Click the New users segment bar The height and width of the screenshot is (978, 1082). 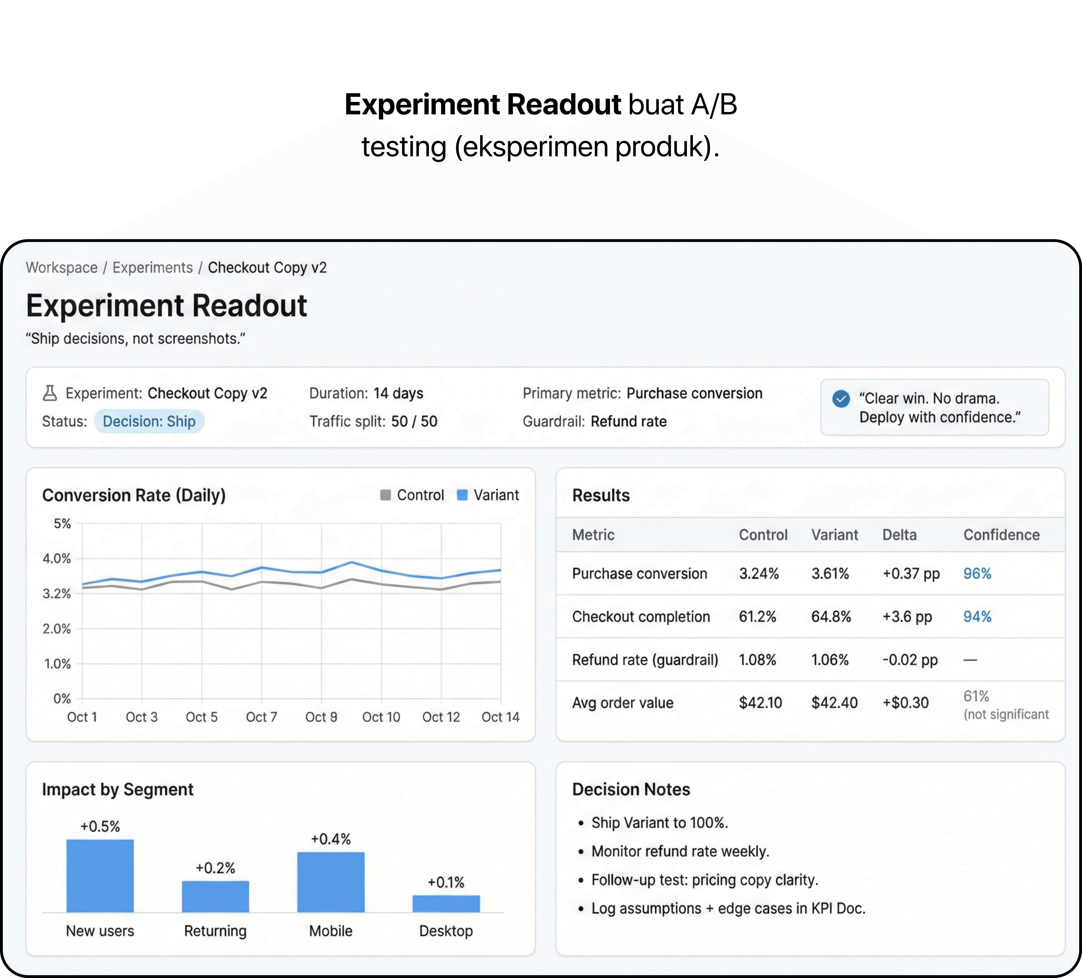tap(100, 875)
